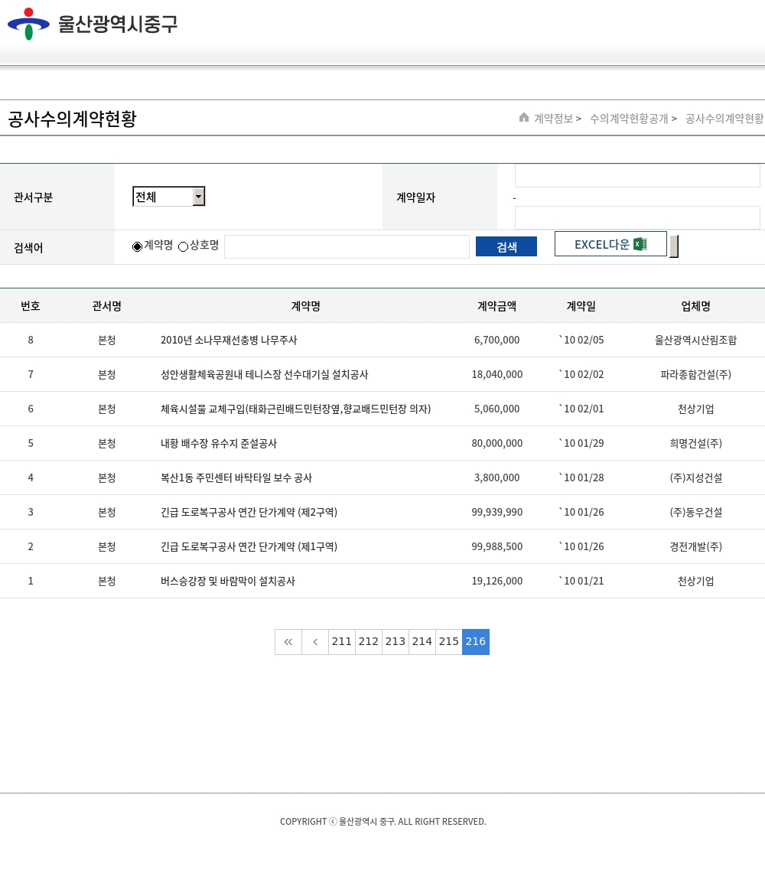Go to previous page with single arrow
This screenshot has width=765, height=870.
coord(315,642)
